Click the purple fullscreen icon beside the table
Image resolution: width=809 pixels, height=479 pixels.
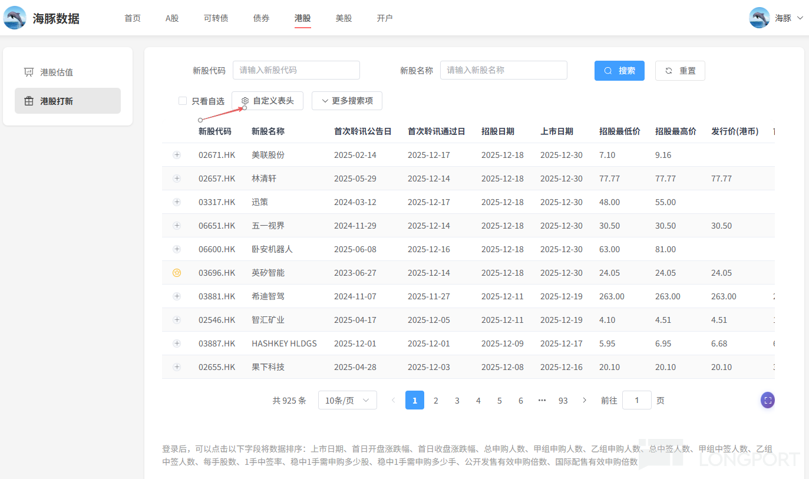pos(767,400)
